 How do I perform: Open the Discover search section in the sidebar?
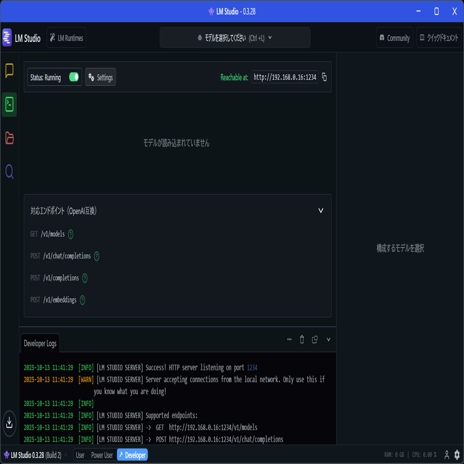click(x=9, y=172)
